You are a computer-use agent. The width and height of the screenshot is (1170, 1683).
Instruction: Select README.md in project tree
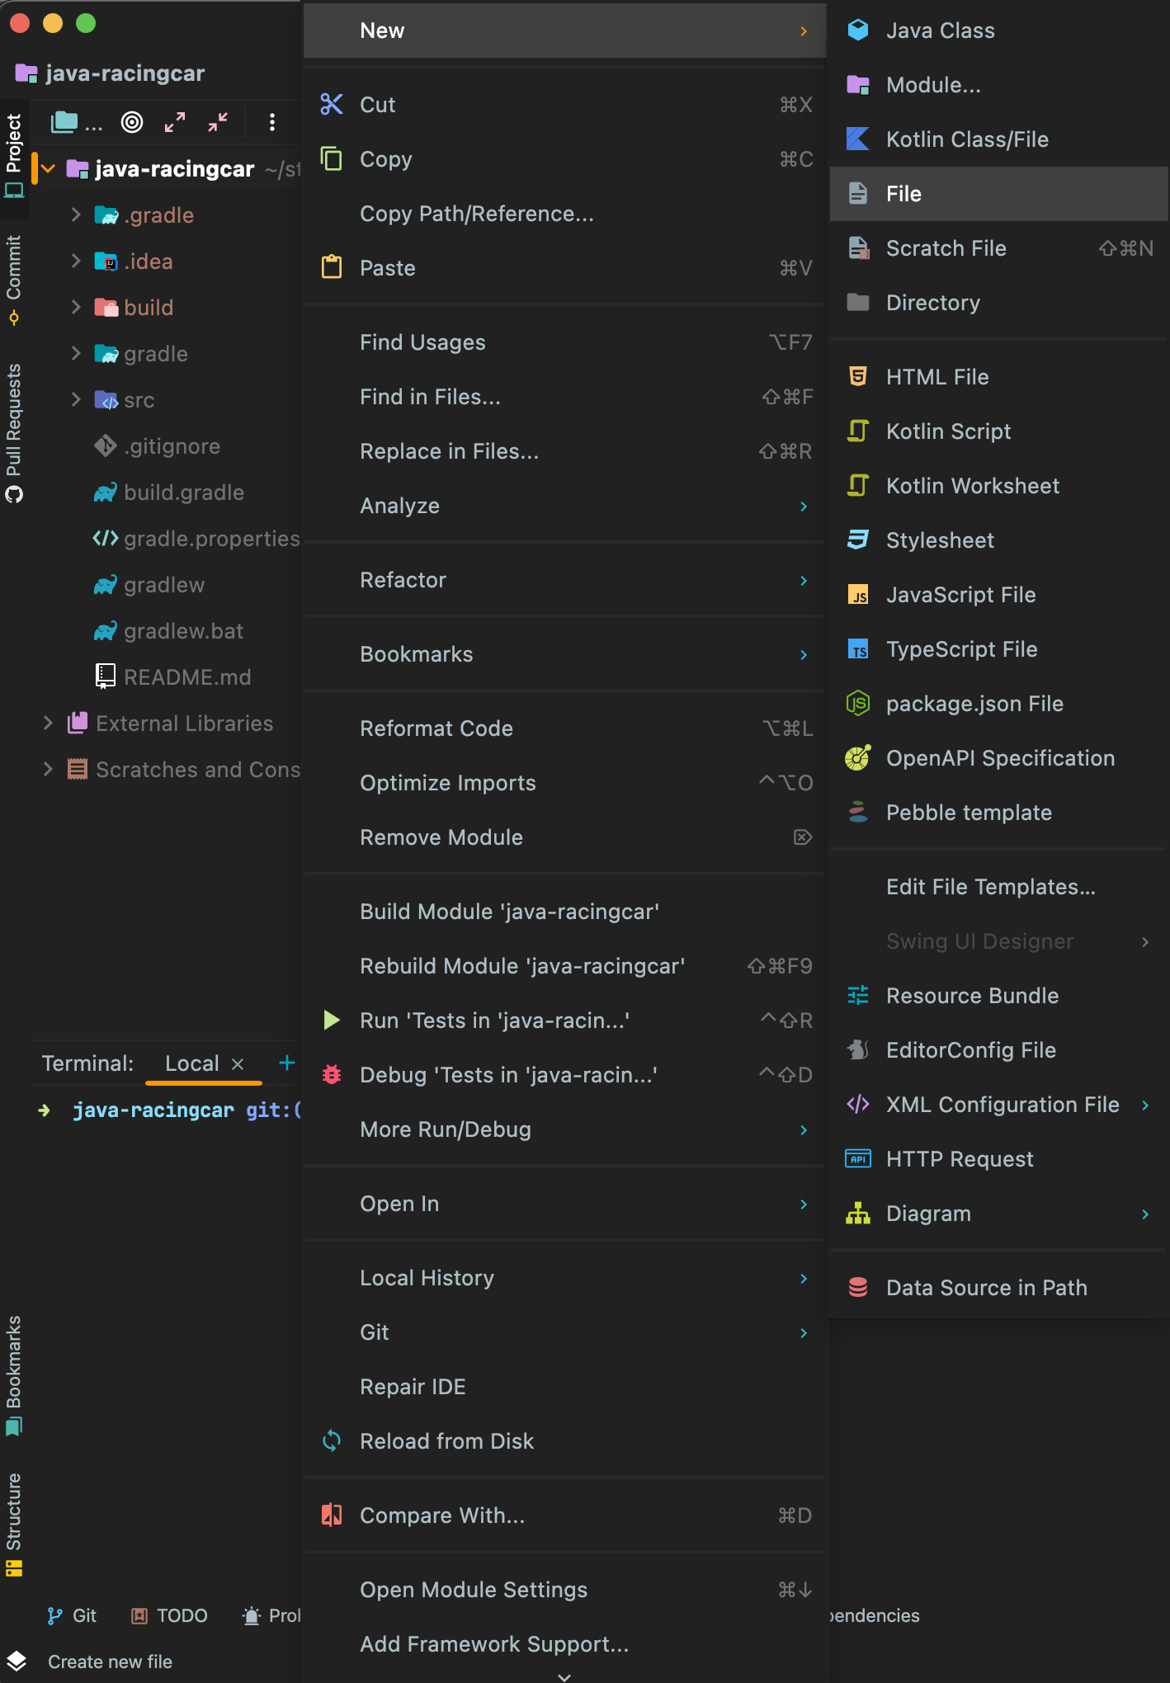point(186,677)
